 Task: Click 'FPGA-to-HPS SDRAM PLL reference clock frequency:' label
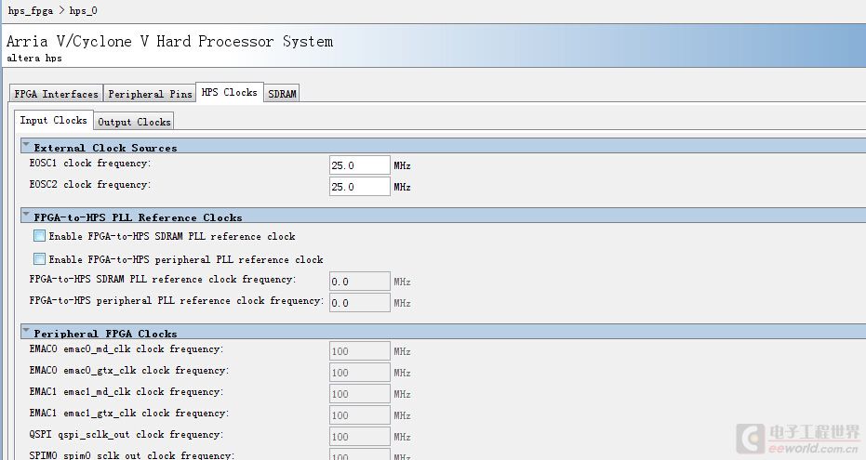(x=163, y=280)
